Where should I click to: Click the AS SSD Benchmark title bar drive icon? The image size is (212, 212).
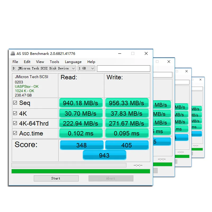[13, 54]
